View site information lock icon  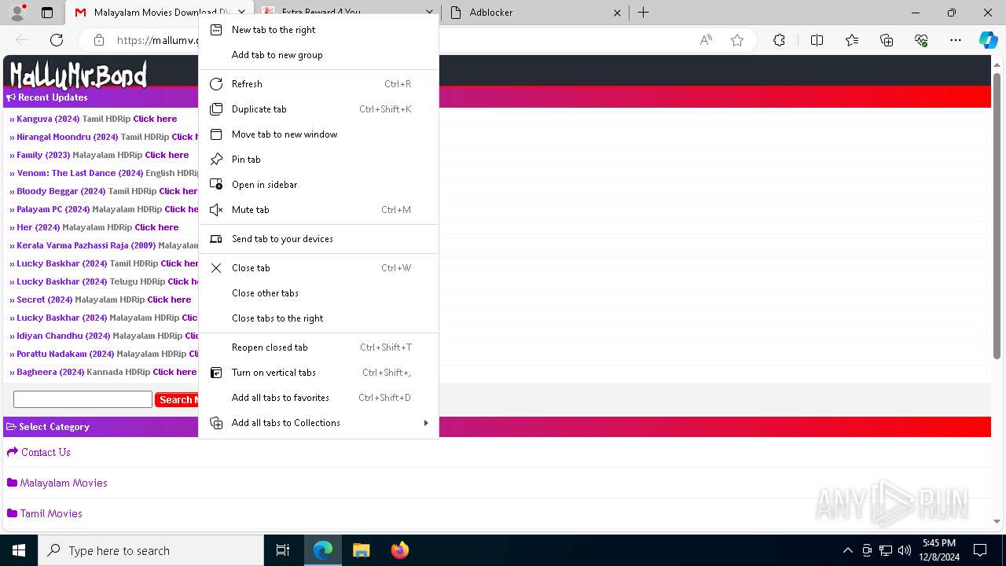(99, 40)
